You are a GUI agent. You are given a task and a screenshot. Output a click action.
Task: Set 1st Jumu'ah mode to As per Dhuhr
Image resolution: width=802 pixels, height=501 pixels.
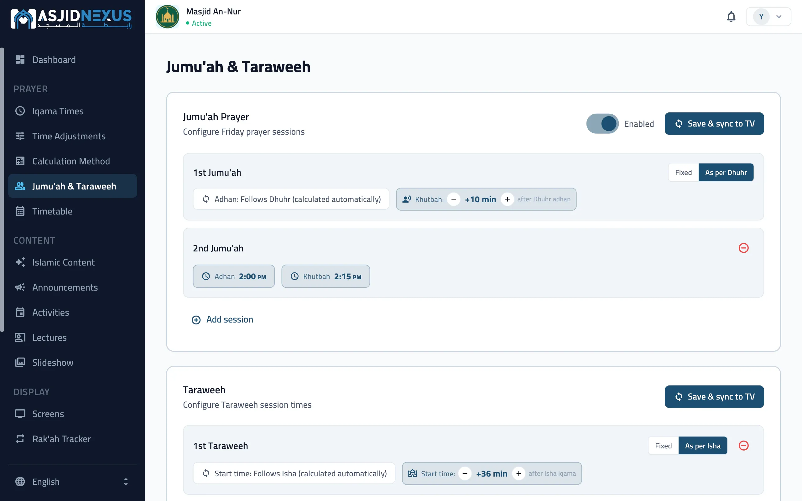tap(726, 172)
